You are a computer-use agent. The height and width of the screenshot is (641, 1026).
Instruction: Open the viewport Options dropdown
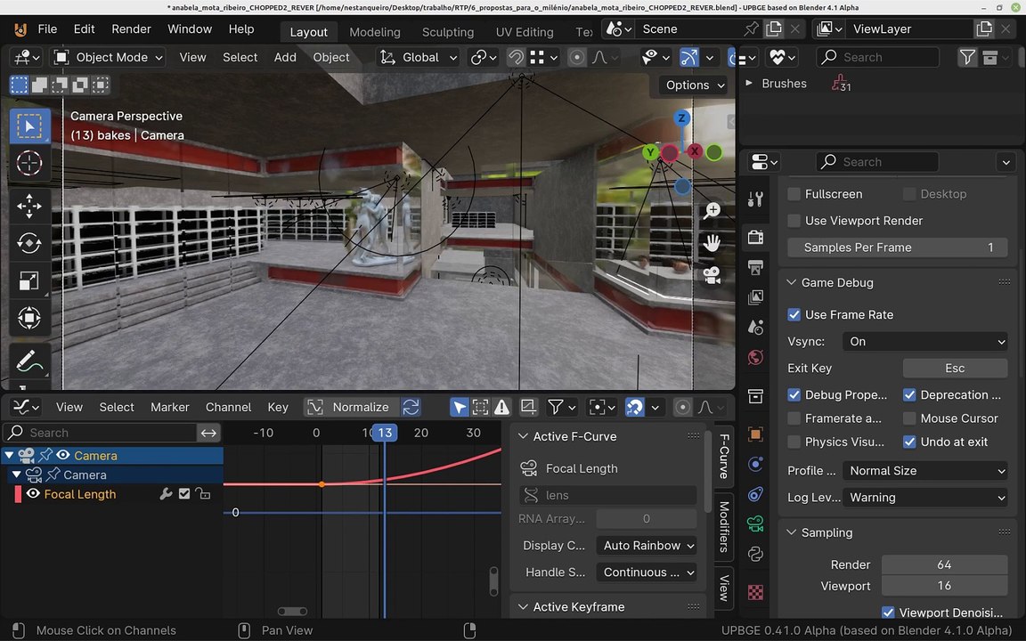[x=694, y=85]
